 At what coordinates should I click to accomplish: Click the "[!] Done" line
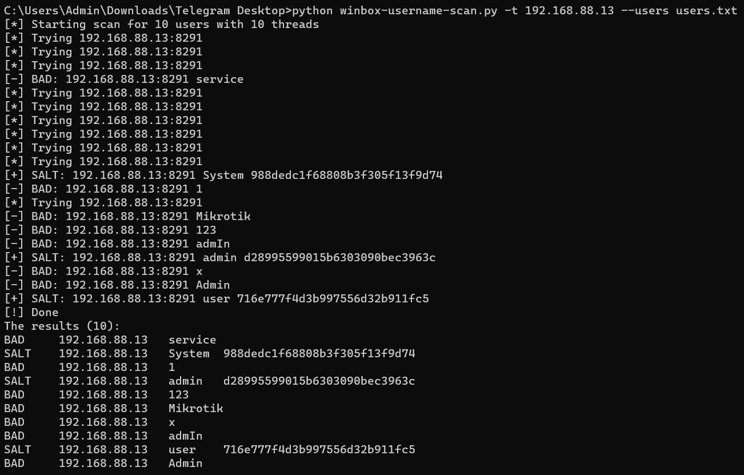pyautogui.click(x=31, y=313)
